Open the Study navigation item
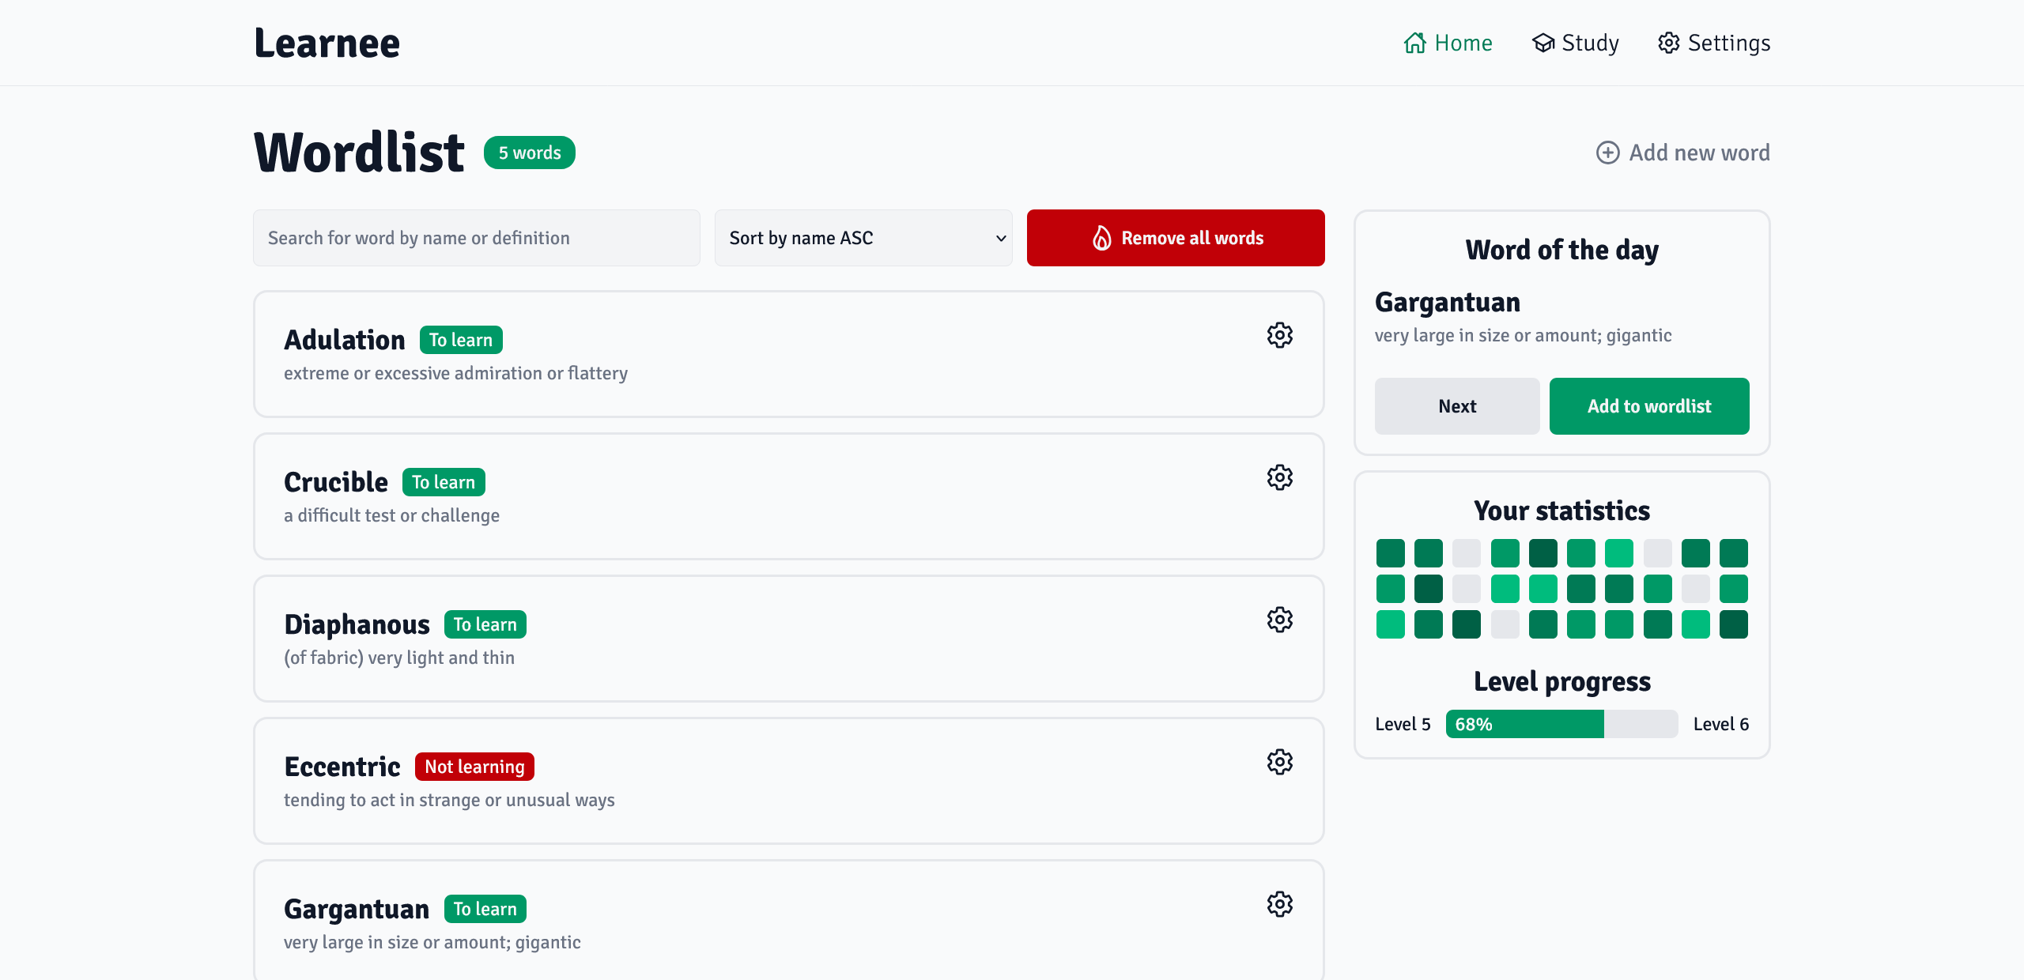This screenshot has height=980, width=2024. (x=1575, y=43)
